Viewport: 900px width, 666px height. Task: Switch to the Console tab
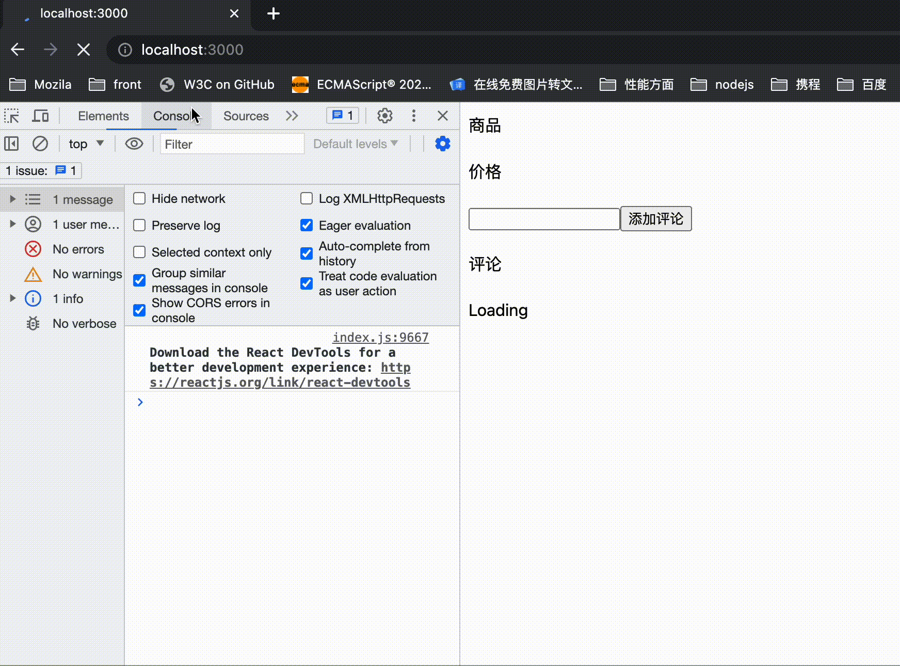176,116
